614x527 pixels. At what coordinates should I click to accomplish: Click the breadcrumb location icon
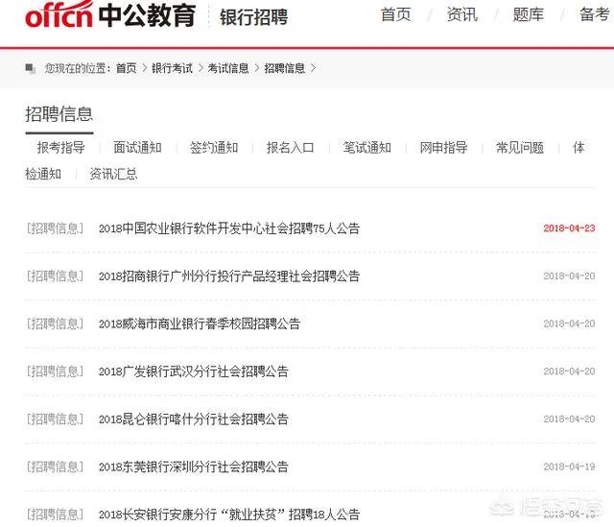30,68
